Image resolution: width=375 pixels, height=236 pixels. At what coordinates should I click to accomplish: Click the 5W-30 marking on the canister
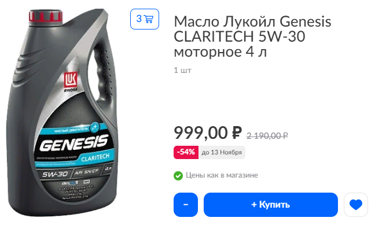pyautogui.click(x=55, y=174)
